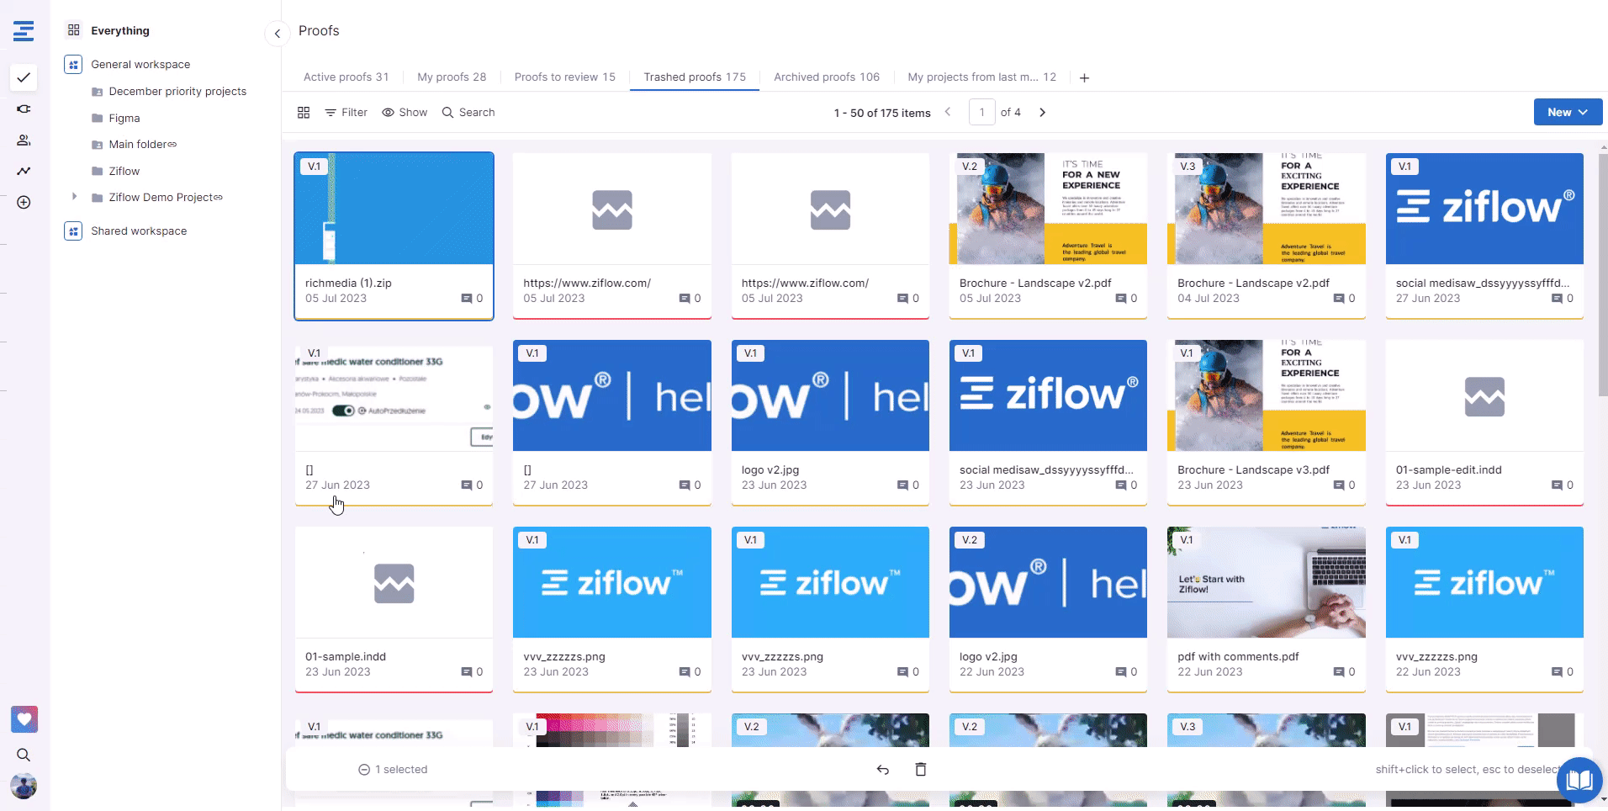
Task: Open December priority projects folder
Action: [177, 91]
